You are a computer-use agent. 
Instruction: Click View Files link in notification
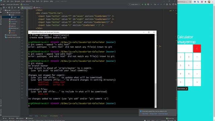tap(145, 114)
